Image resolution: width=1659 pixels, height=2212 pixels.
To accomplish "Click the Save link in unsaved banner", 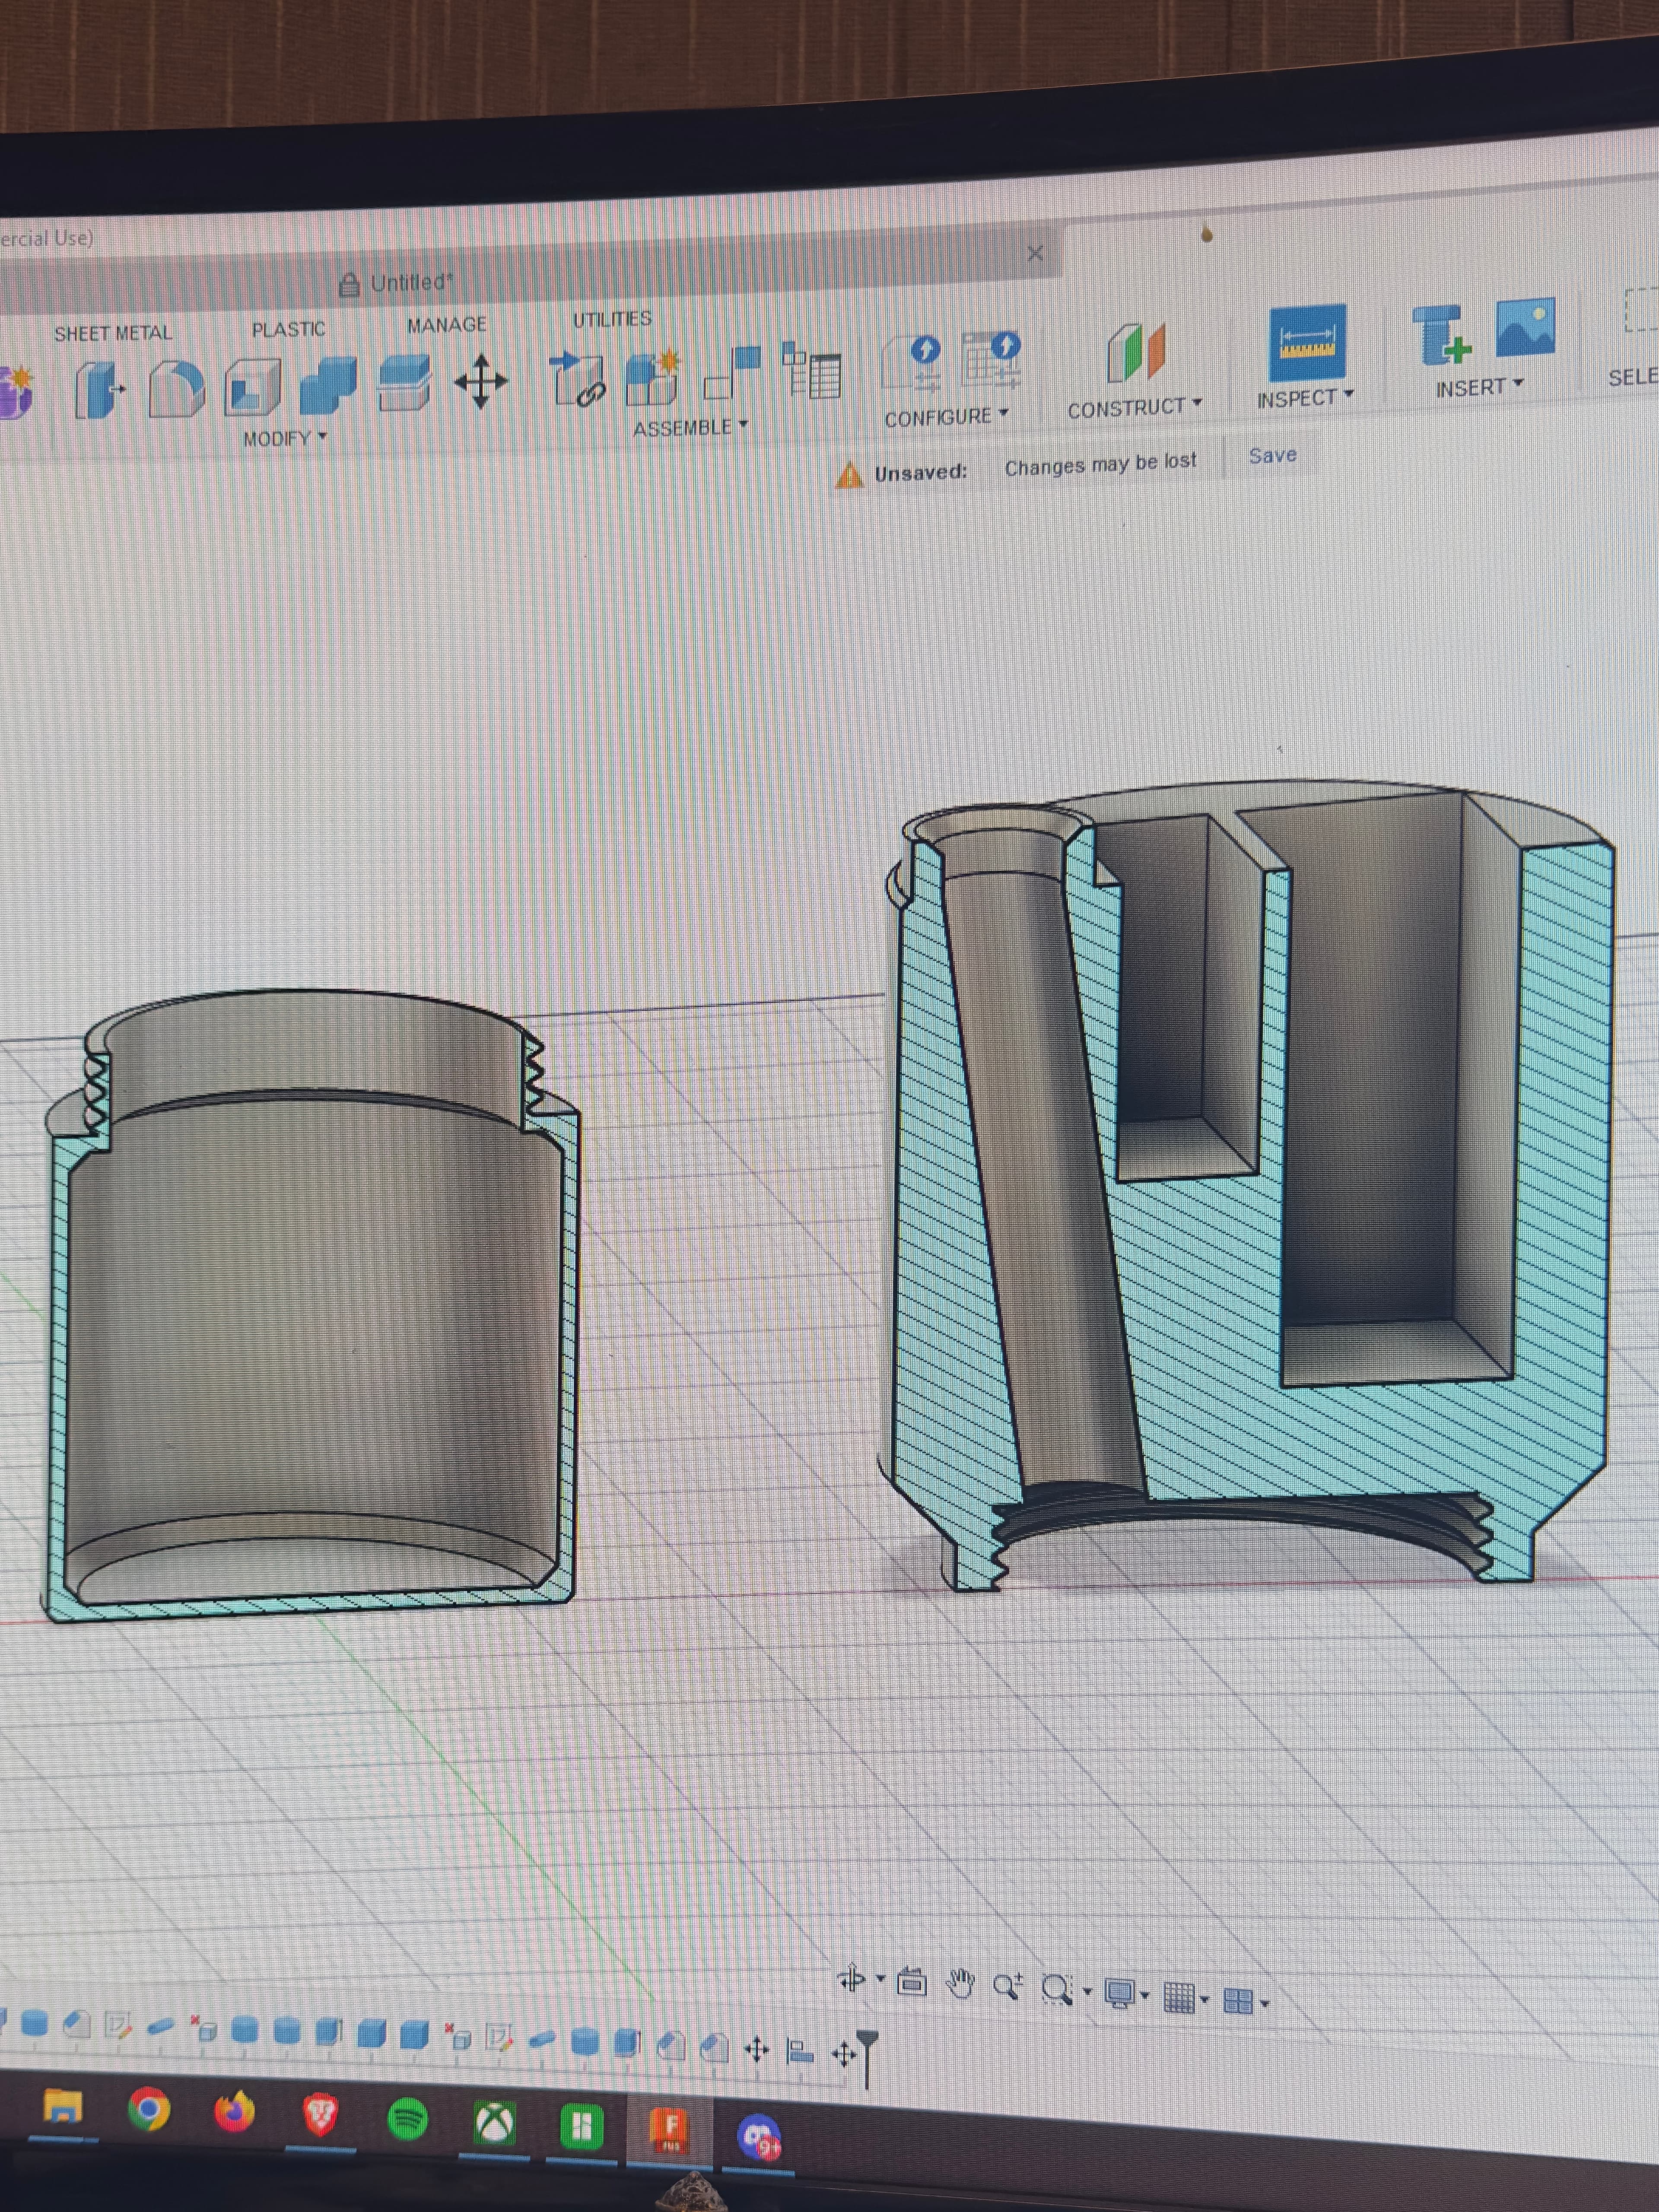I will point(1272,456).
